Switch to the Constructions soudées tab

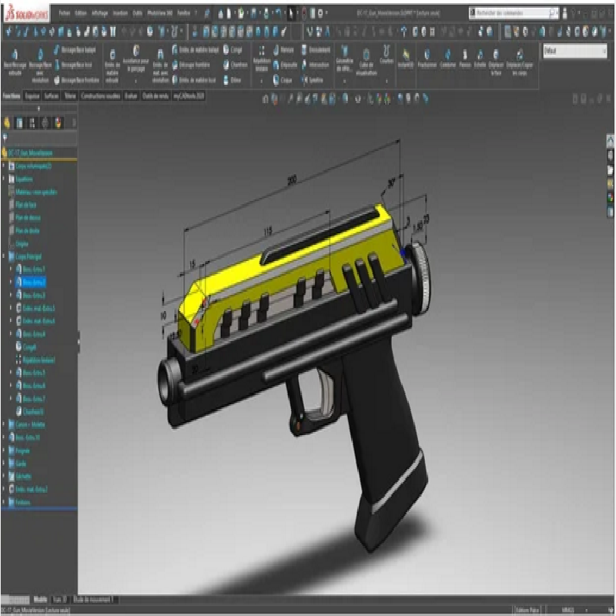[x=101, y=95]
